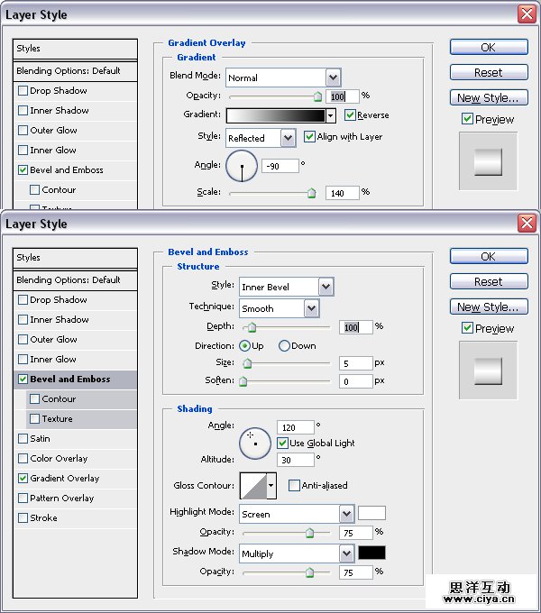
Task: Expand the Highlight Mode dropdown showing Screen
Action: (297, 514)
